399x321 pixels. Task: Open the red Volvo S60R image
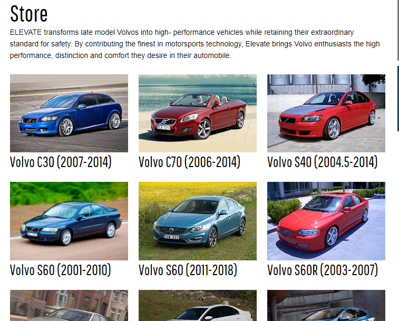click(x=326, y=221)
